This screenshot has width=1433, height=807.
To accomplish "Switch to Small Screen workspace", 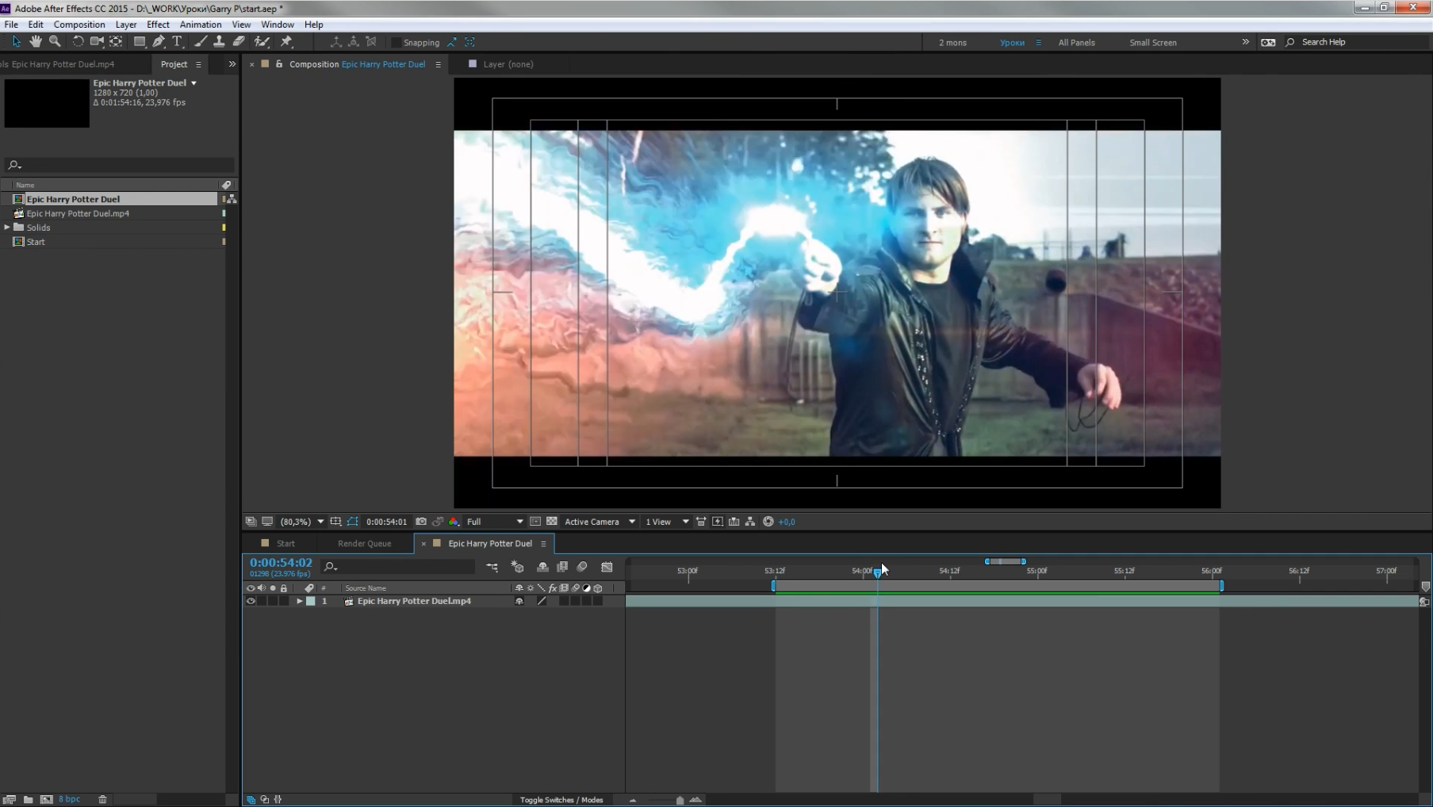I will (1153, 43).
